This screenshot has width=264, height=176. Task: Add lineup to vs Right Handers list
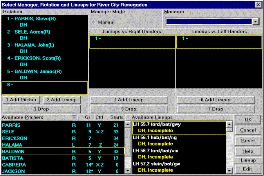[x=131, y=100]
